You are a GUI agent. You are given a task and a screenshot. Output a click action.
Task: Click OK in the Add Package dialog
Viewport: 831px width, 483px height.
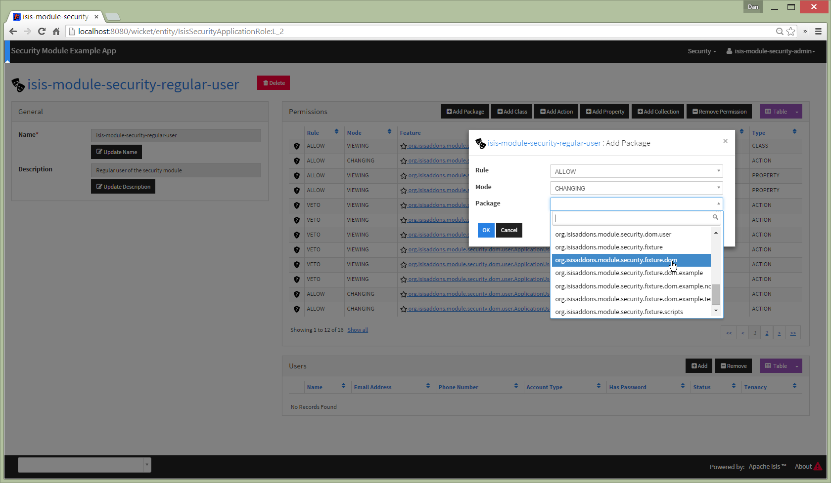coord(486,230)
